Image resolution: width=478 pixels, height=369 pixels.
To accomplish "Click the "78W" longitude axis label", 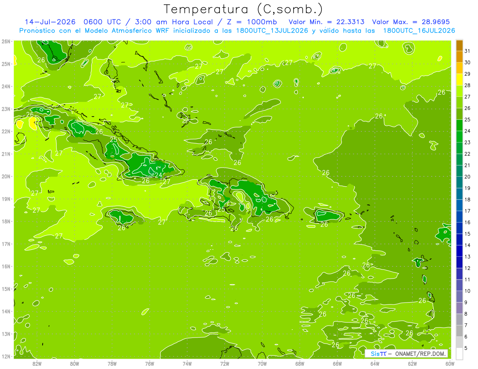I will (x=112, y=363).
